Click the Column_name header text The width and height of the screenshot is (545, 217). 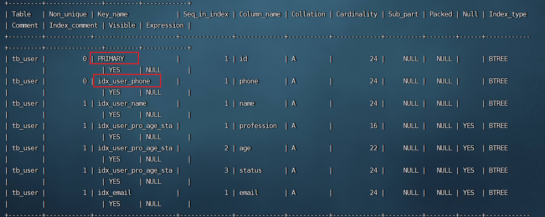(260, 14)
